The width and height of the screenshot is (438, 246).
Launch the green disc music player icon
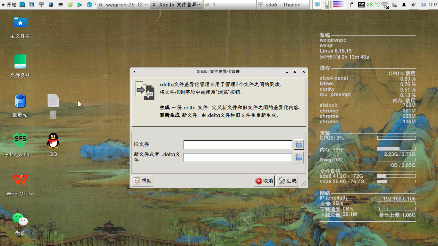[x=70, y=5]
